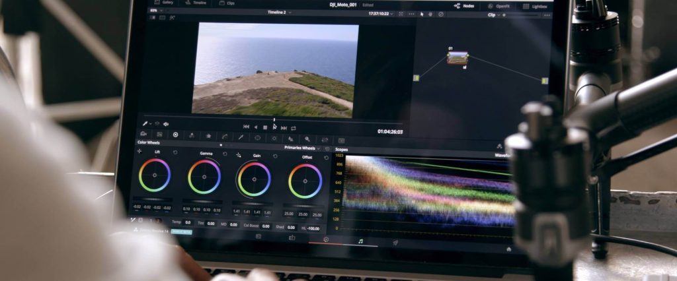
Task: Open the Key palette
Action: pyautogui.click(x=307, y=139)
